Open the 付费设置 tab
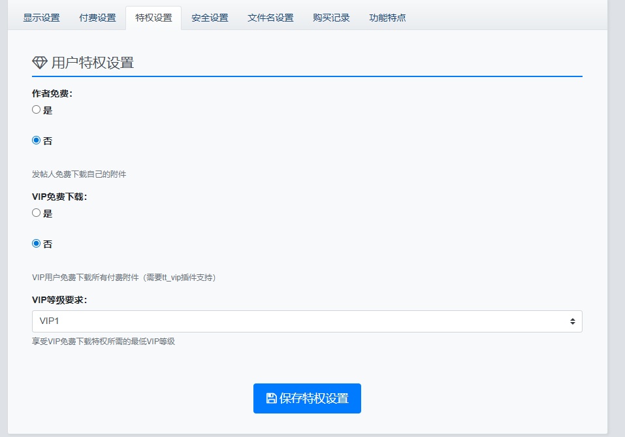The image size is (625, 437). 97,18
